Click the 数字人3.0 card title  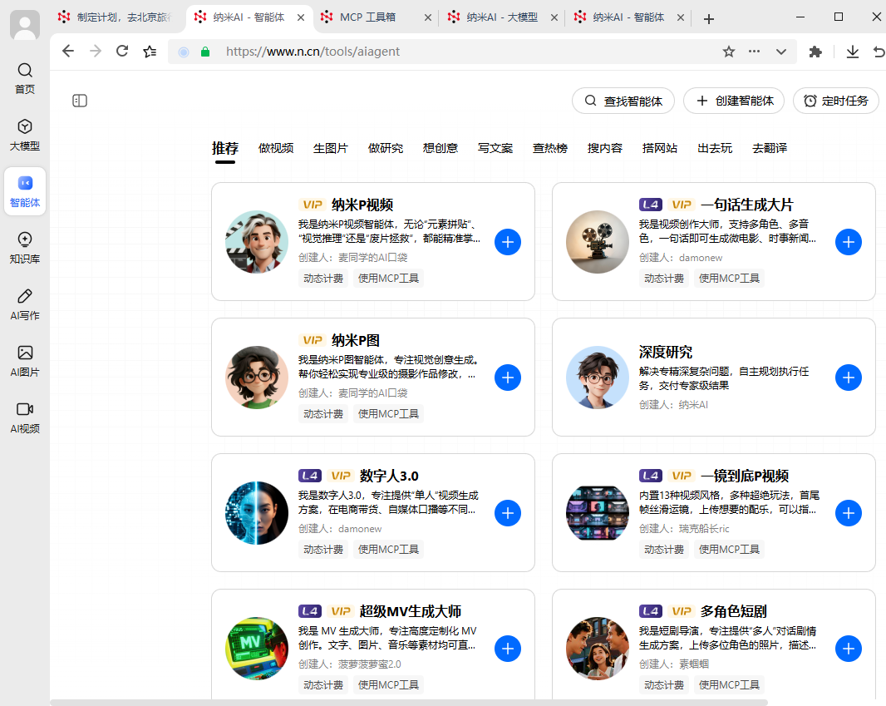389,476
